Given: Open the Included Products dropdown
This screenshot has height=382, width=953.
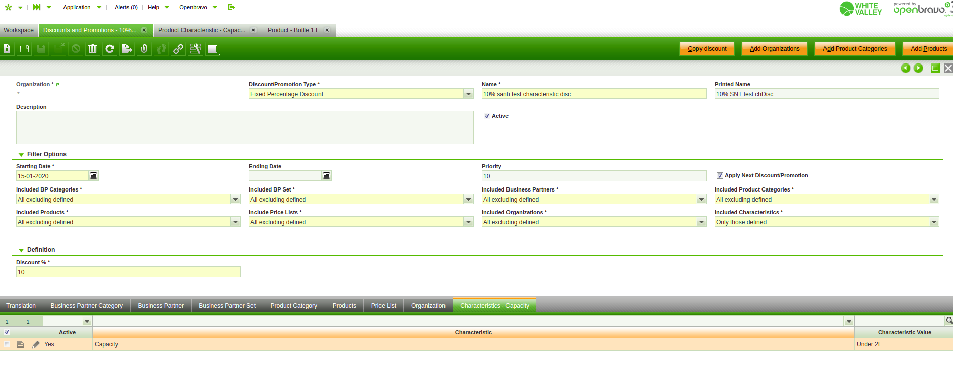Looking at the screenshot, I should point(236,222).
